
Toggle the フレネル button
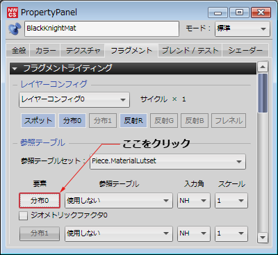click(x=229, y=120)
